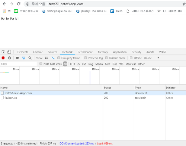Stop recording with the red record button
The image size is (186, 146).
coord(3,58)
